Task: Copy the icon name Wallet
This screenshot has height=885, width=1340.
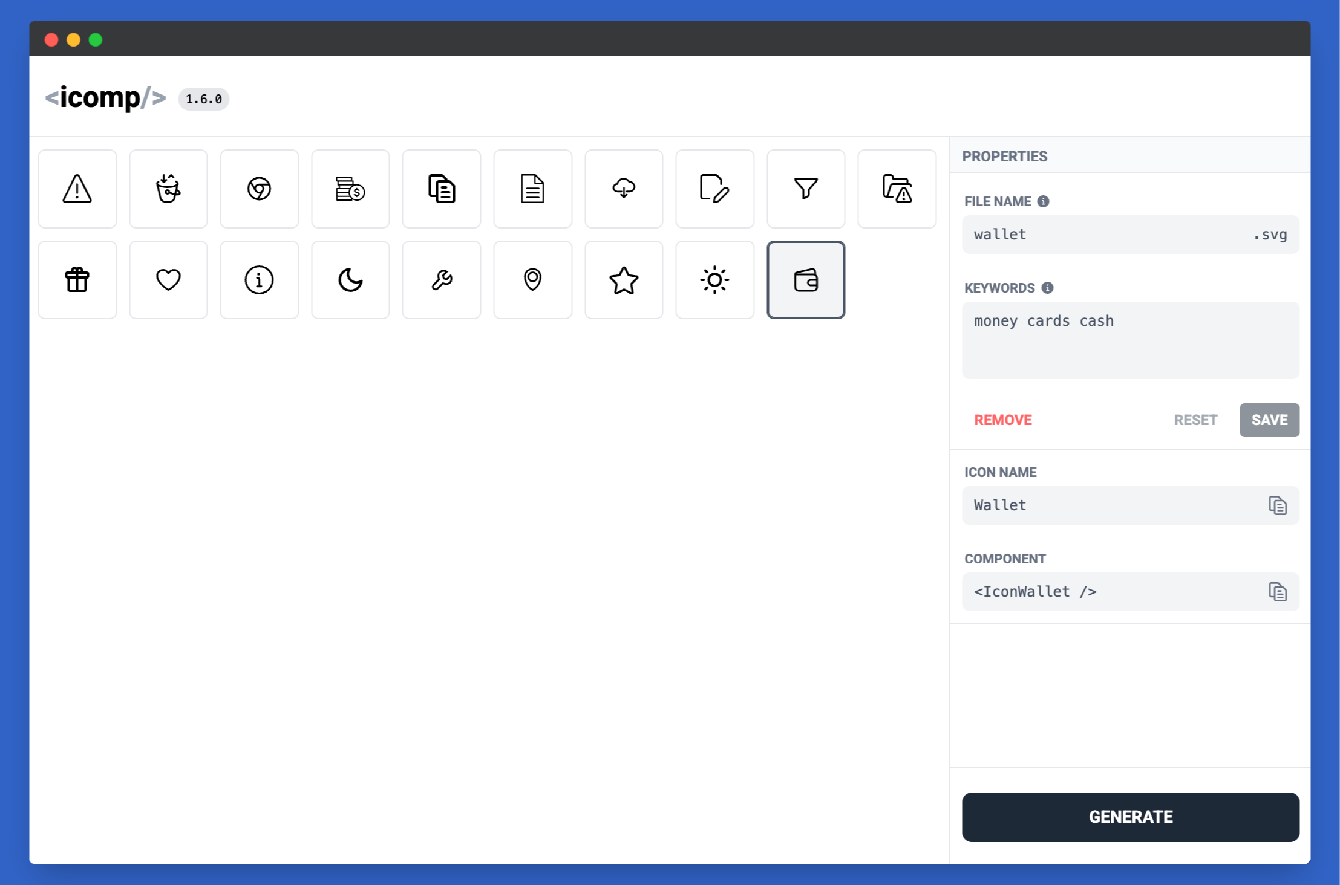Action: coord(1277,505)
